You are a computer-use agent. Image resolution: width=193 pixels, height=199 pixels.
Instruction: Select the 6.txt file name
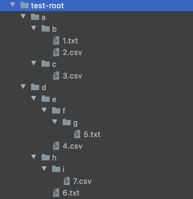71,193
